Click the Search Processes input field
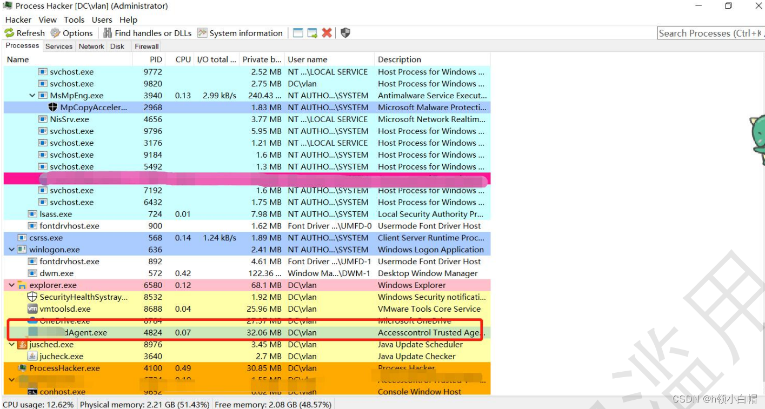765x409 pixels. [710, 33]
